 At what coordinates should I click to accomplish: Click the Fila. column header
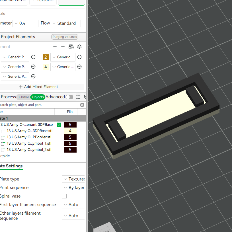point(70,112)
